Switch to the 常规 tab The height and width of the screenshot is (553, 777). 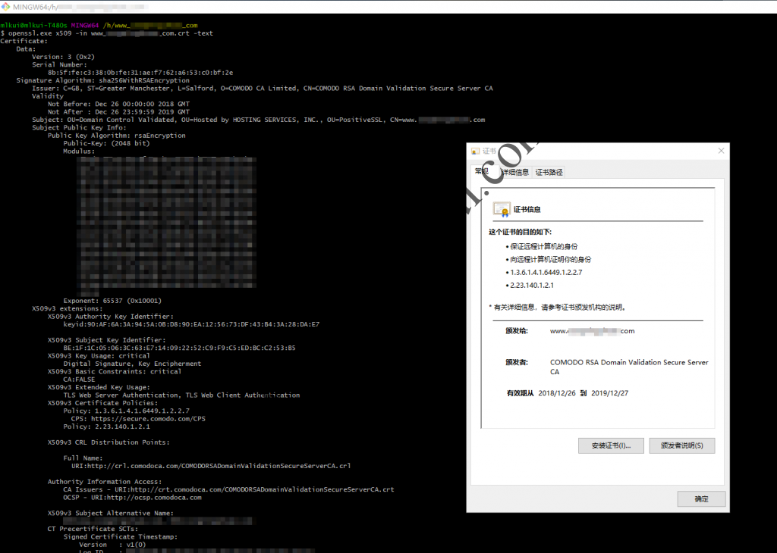482,171
